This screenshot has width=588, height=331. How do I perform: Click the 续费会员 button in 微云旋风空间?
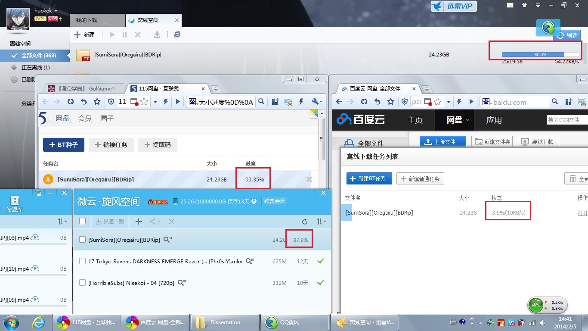275,201
